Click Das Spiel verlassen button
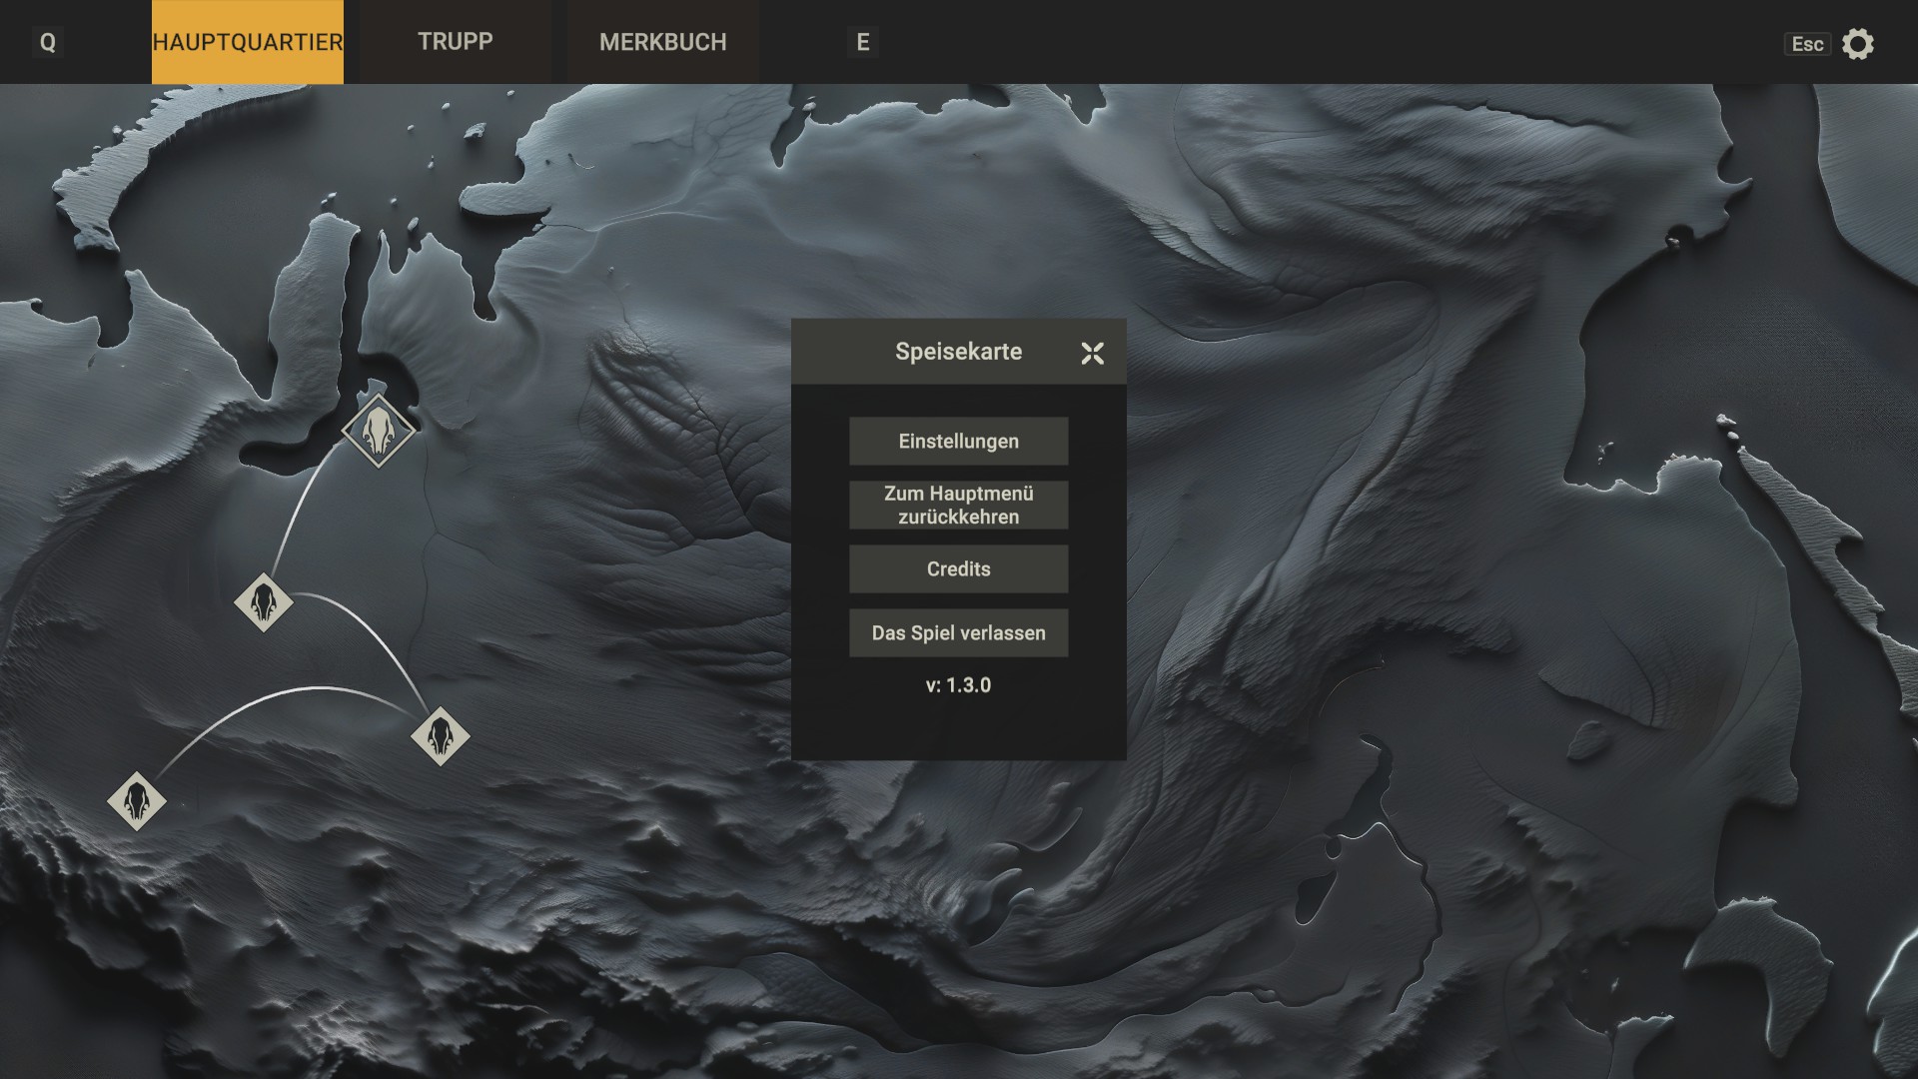The image size is (1918, 1079). point(958,632)
